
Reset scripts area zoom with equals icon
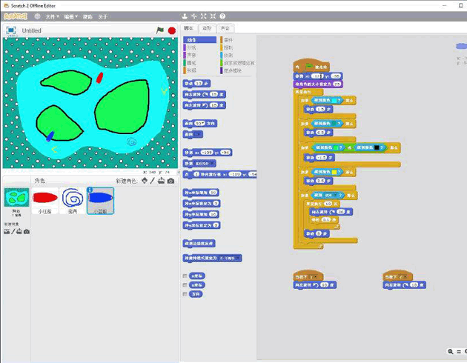coord(459,352)
